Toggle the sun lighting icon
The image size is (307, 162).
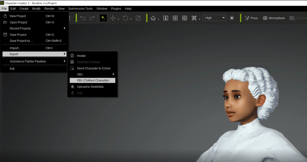pyautogui.click(x=232, y=18)
